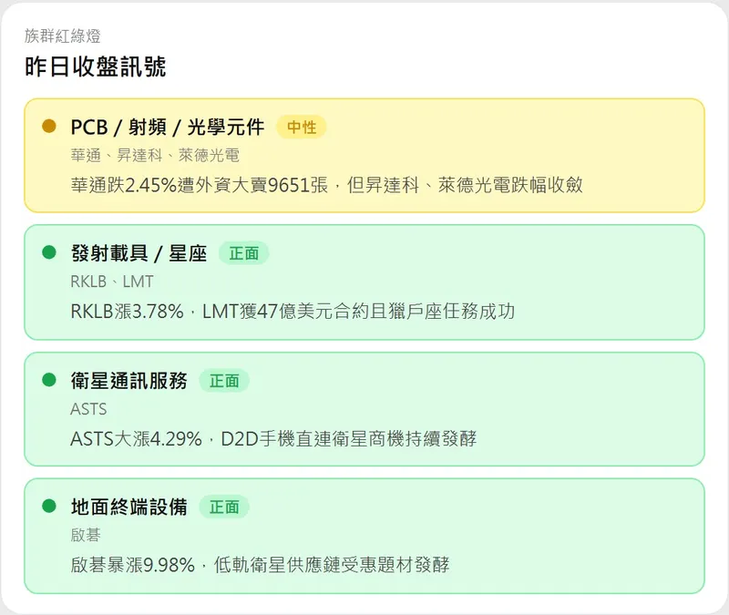
Task: Open the 發射載具 / 星座 card title
Action: point(139,254)
